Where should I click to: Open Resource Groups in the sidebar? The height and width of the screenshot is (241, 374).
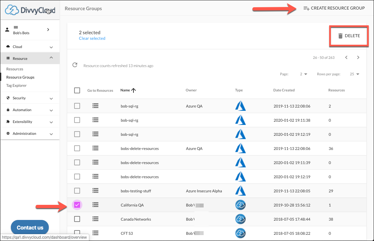[20, 77]
